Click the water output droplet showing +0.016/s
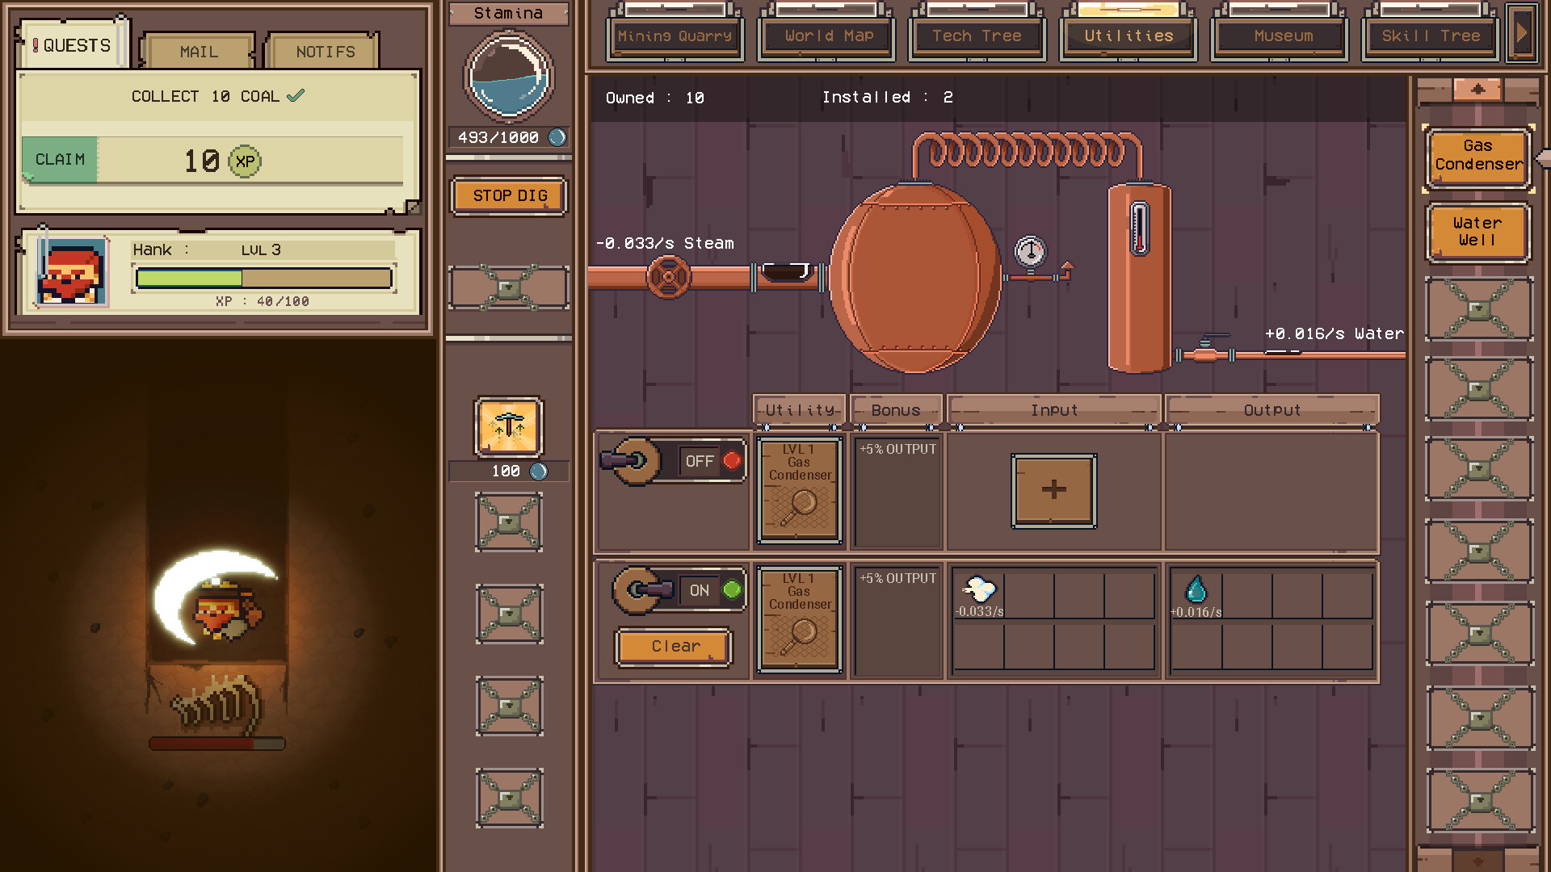The width and height of the screenshot is (1551, 872). (x=1193, y=591)
